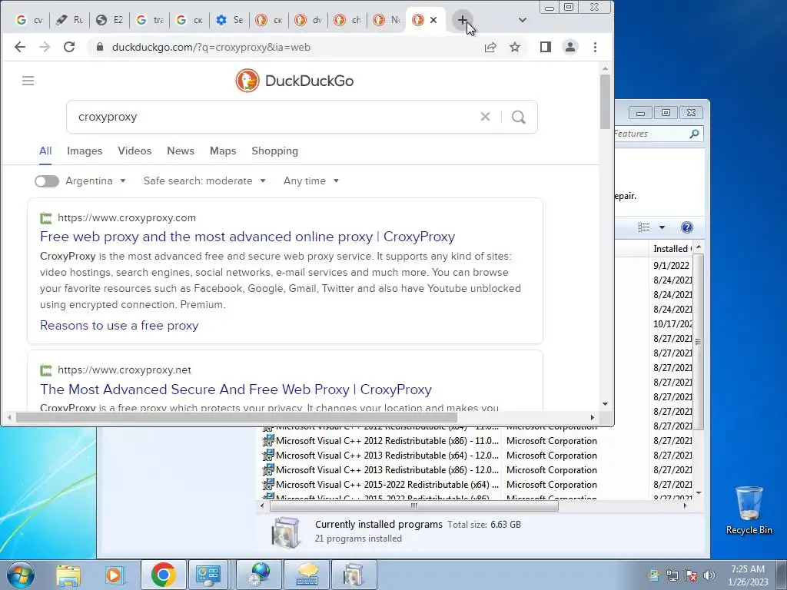Screen dimensions: 787x590
Task: Select Microsoft Visual C++ 2012 Redistributable (x86) row
Action: (x=477, y=441)
